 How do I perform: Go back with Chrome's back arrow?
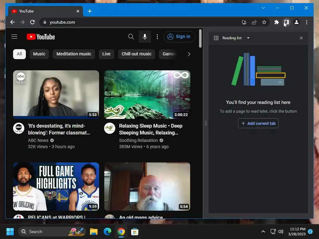[12, 22]
